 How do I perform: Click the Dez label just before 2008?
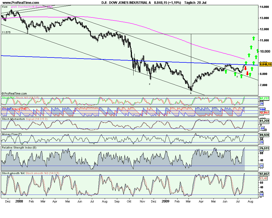click(x=8, y=201)
